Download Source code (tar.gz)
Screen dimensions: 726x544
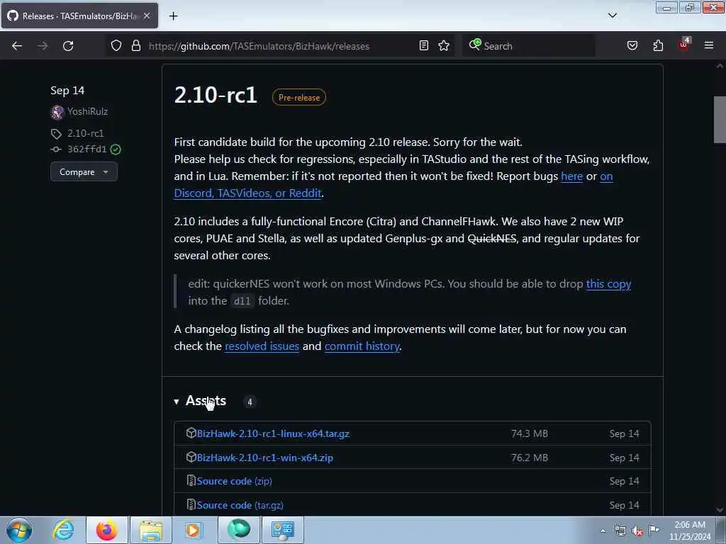pyautogui.click(x=240, y=505)
